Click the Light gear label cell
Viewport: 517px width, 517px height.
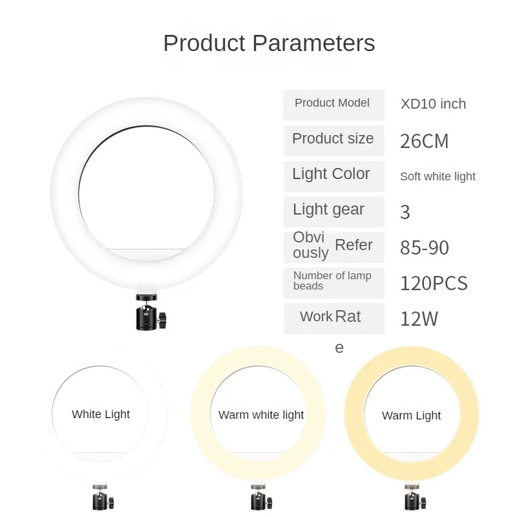pos(334,212)
